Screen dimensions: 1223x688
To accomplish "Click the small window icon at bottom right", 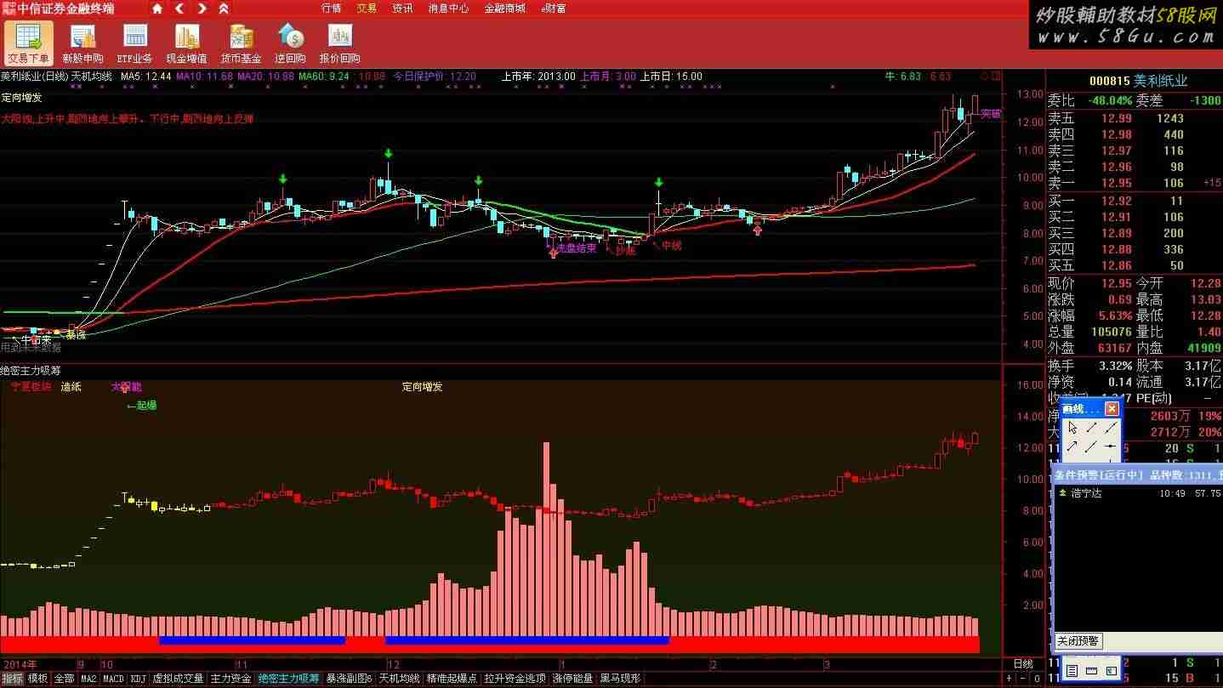I will tap(1112, 671).
